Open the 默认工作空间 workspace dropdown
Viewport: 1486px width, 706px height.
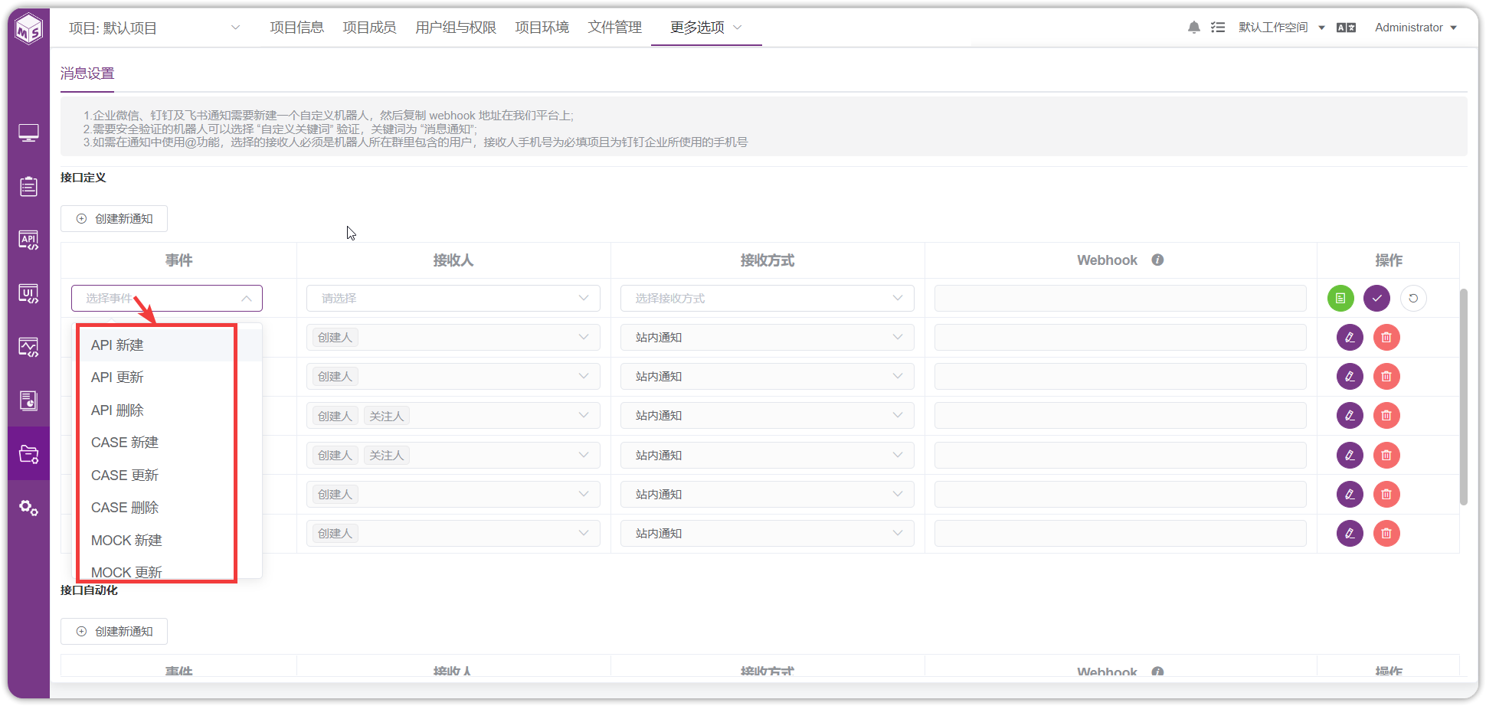(x=1281, y=28)
